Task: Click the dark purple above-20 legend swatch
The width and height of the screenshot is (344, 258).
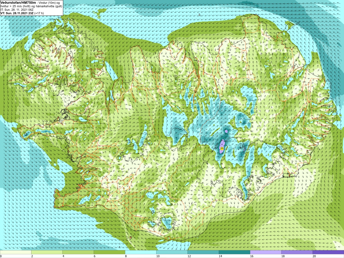Action: (x=328, y=252)
